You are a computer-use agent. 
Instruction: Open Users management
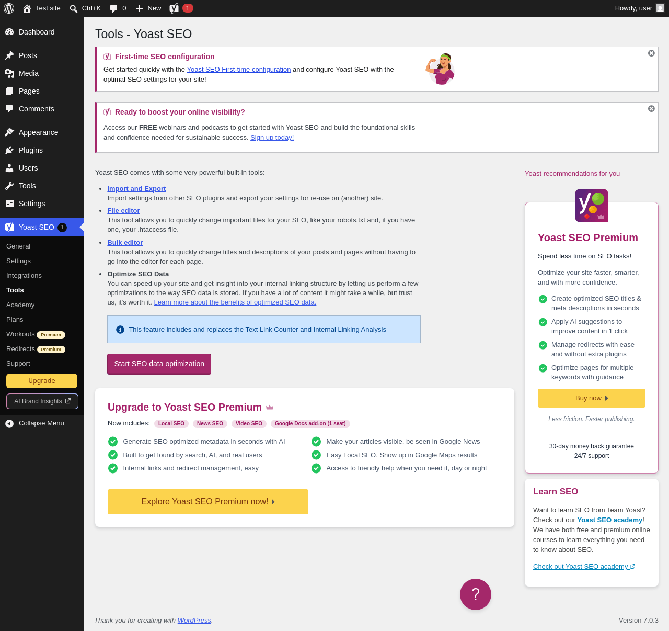coord(42,168)
